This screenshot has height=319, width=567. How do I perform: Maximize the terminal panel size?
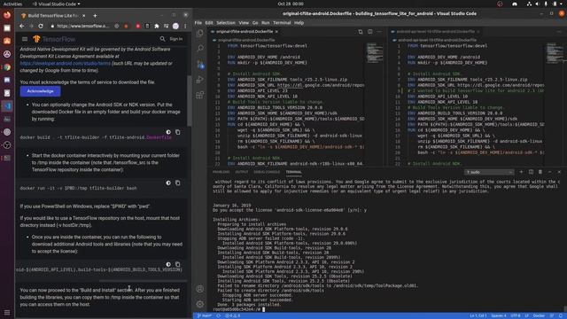(549, 172)
